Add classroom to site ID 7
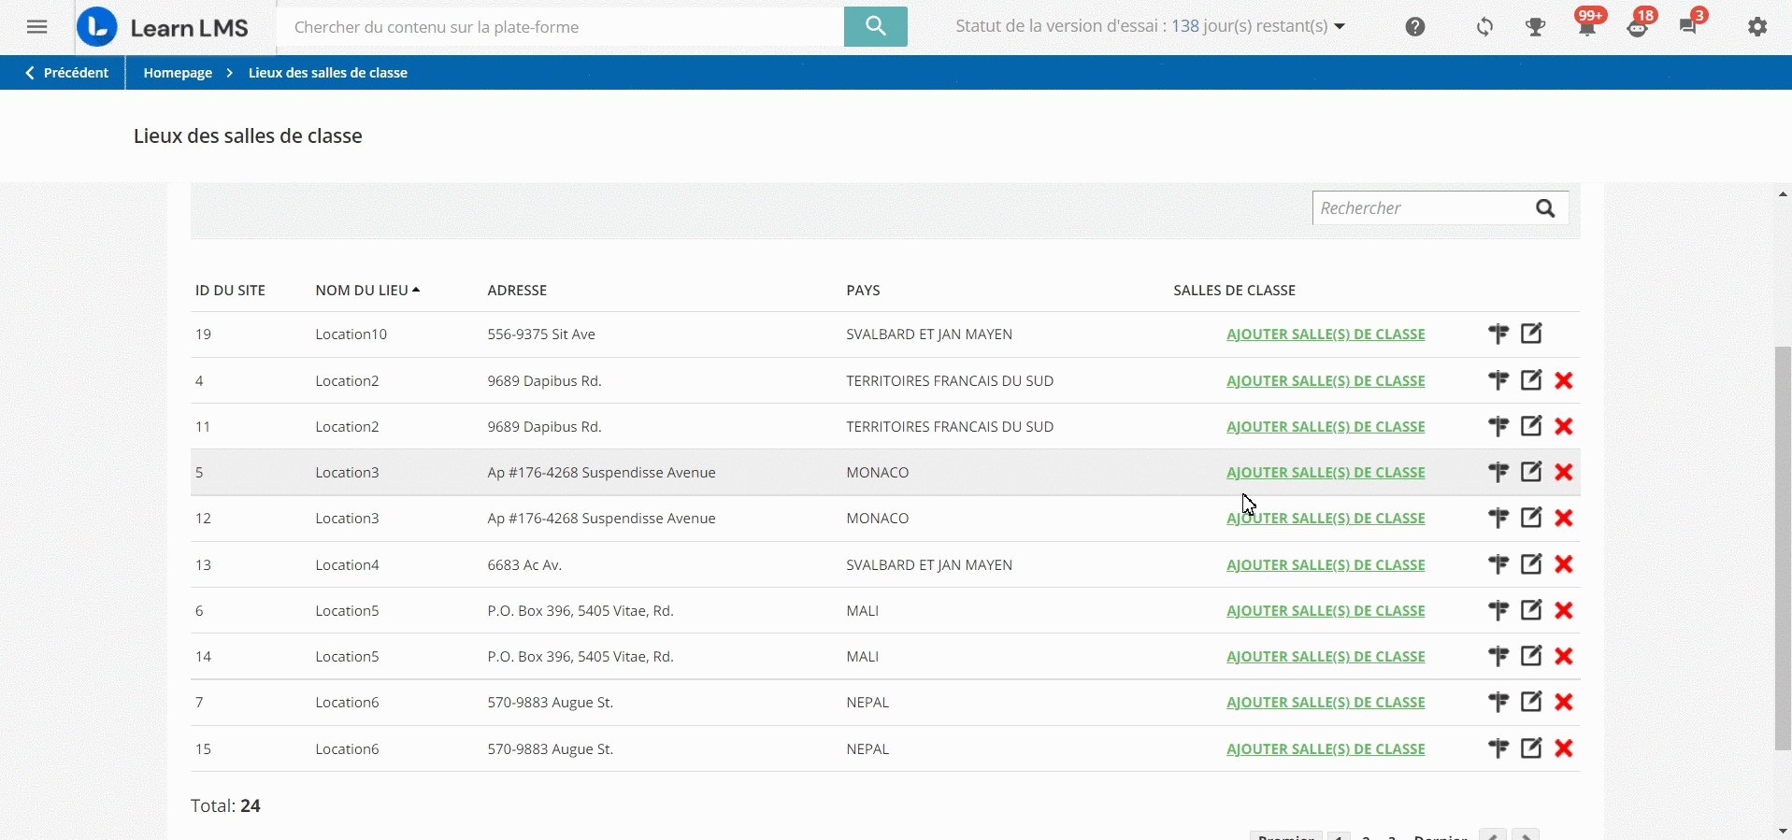 coord(1326,703)
